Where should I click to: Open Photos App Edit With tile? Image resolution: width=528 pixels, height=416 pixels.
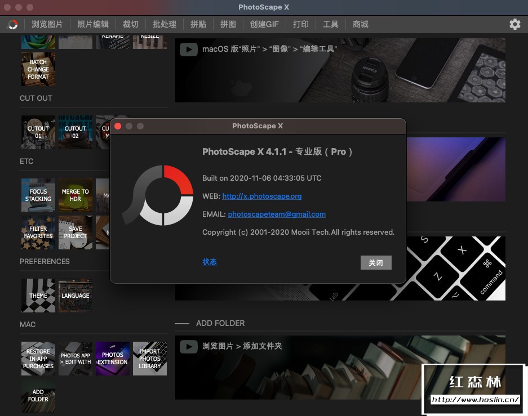coord(76,359)
